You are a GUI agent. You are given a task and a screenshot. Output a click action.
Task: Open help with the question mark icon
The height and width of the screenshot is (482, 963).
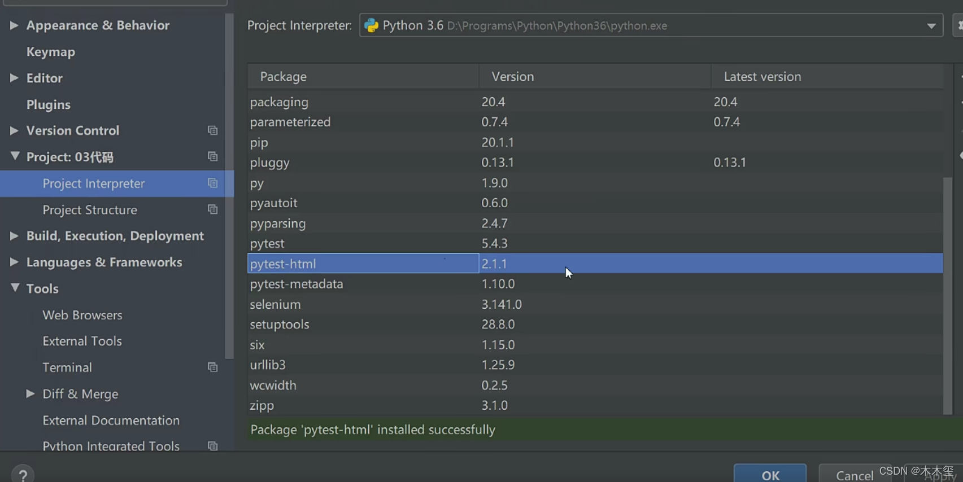(23, 474)
